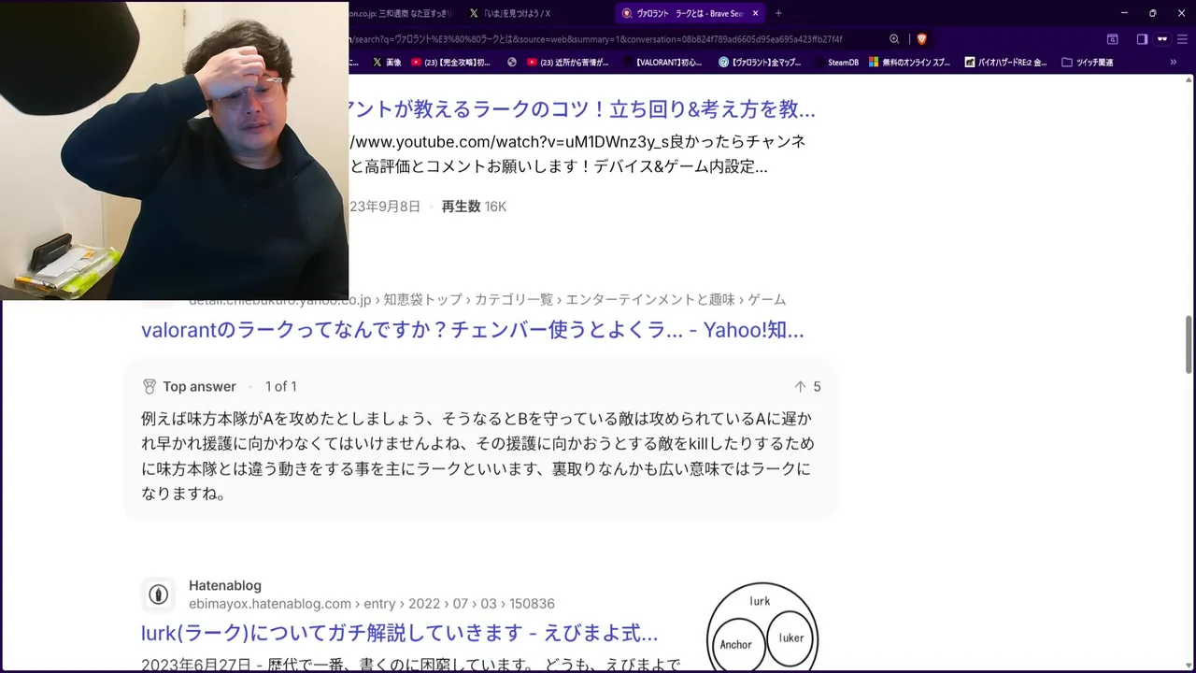Click the 2023年6月27日 result snippet text
Screen dimensions: 1196x673
[x=411, y=665]
